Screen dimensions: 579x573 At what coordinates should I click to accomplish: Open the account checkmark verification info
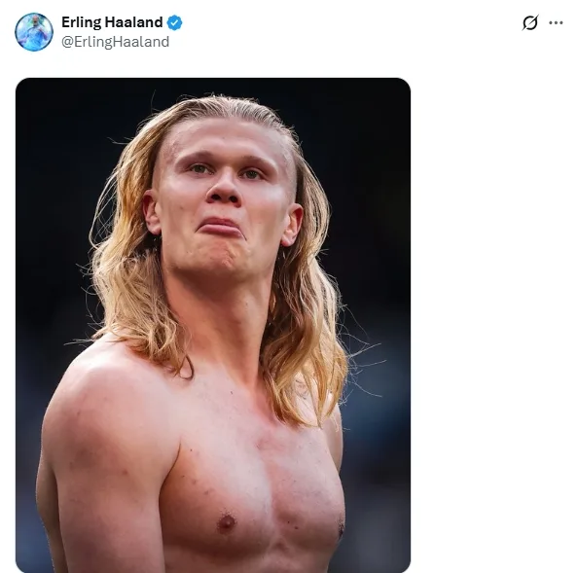click(x=174, y=22)
